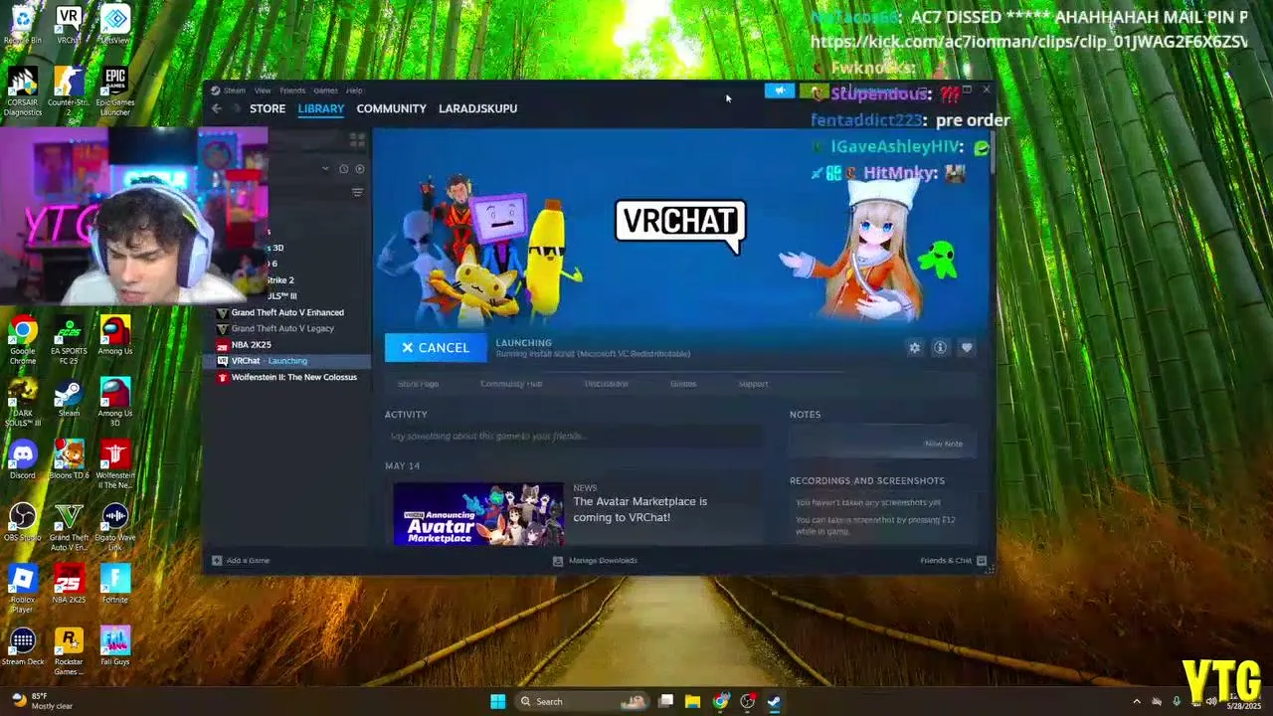Screen dimensions: 1273x716
Task: Open the Games menu in Steam
Action: coord(325,90)
